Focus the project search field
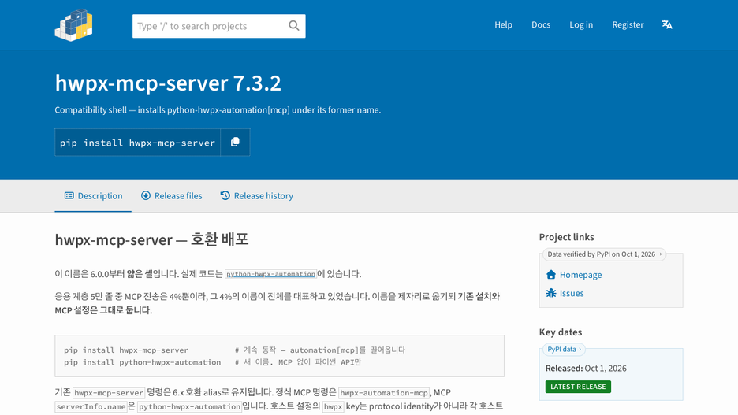Viewport: 738px width, 415px height. click(211, 26)
